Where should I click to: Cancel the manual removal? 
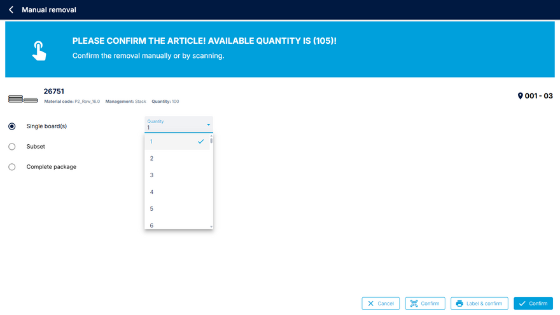381,303
